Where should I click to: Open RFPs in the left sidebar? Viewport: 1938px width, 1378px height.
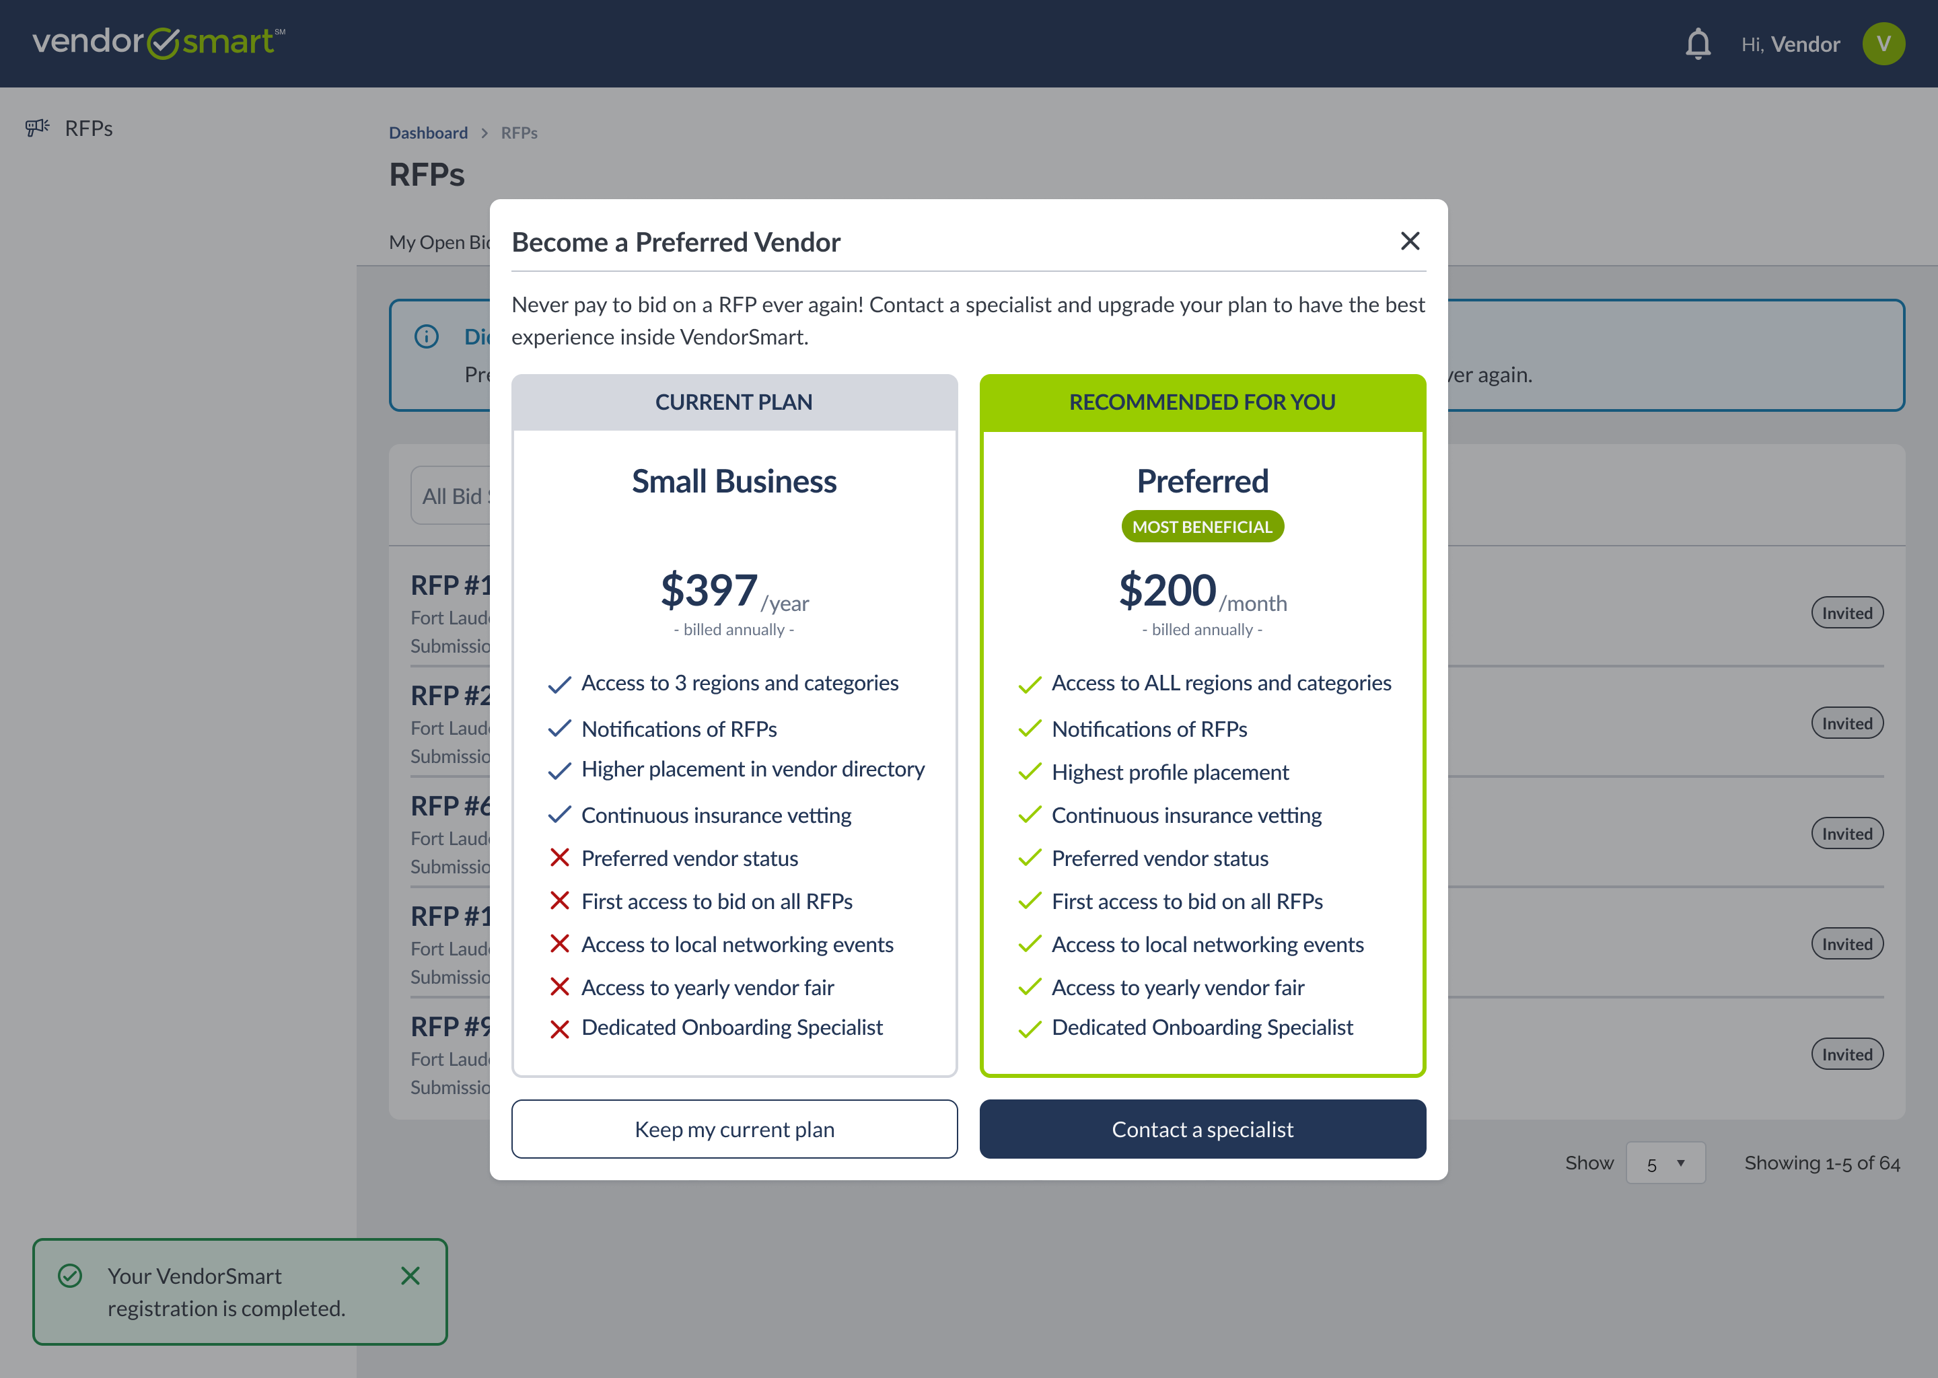point(88,128)
